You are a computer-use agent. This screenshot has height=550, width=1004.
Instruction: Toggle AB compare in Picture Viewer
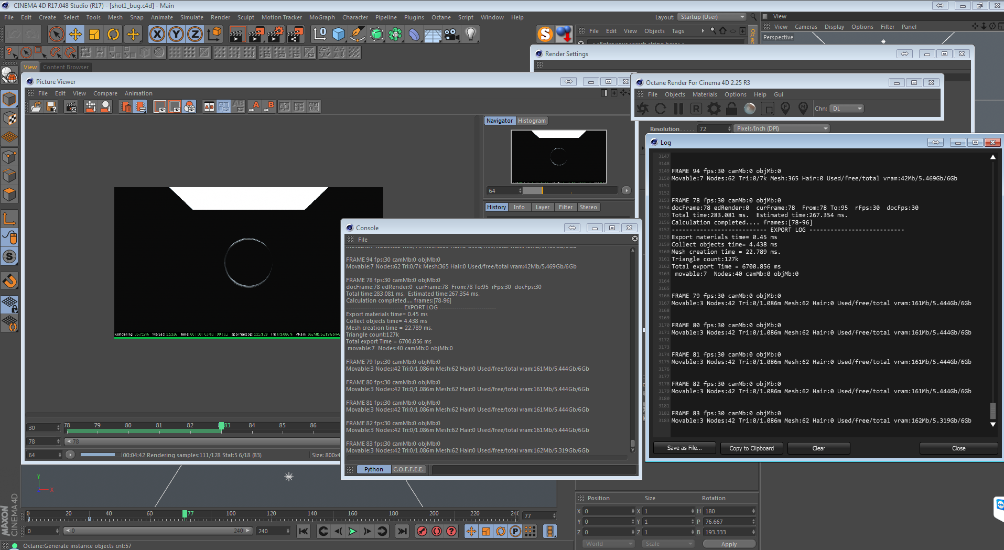pos(209,107)
